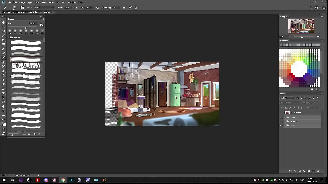Create a new layer in Layers panel
328x184 pixels.
pyautogui.click(x=313, y=171)
